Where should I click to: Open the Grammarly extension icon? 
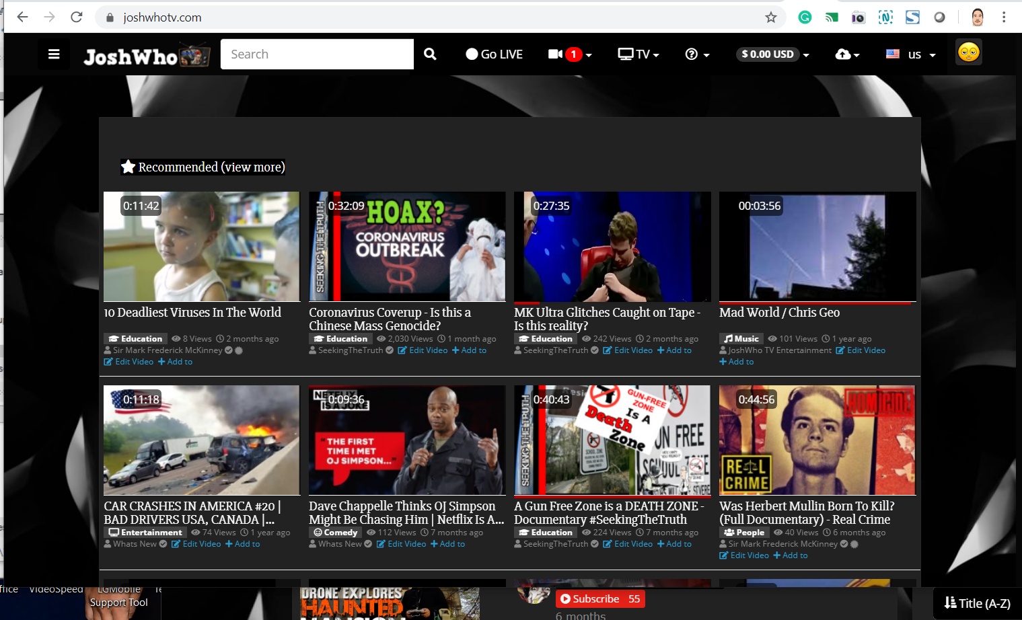pyautogui.click(x=805, y=17)
